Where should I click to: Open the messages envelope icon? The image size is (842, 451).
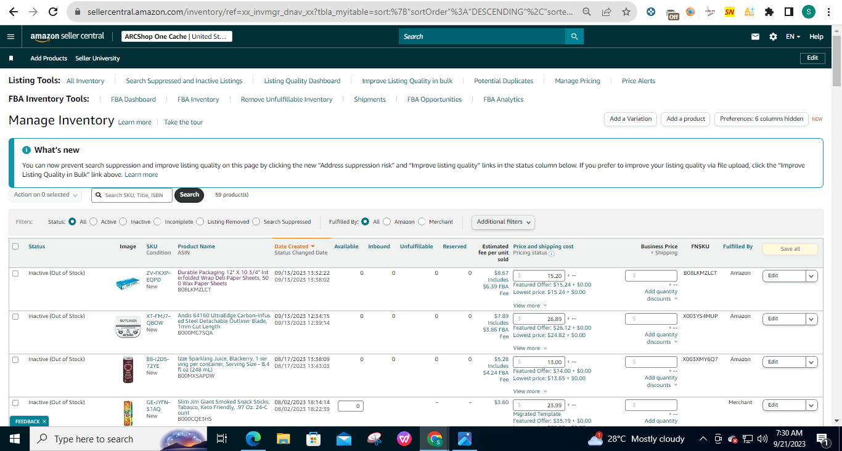coord(755,36)
